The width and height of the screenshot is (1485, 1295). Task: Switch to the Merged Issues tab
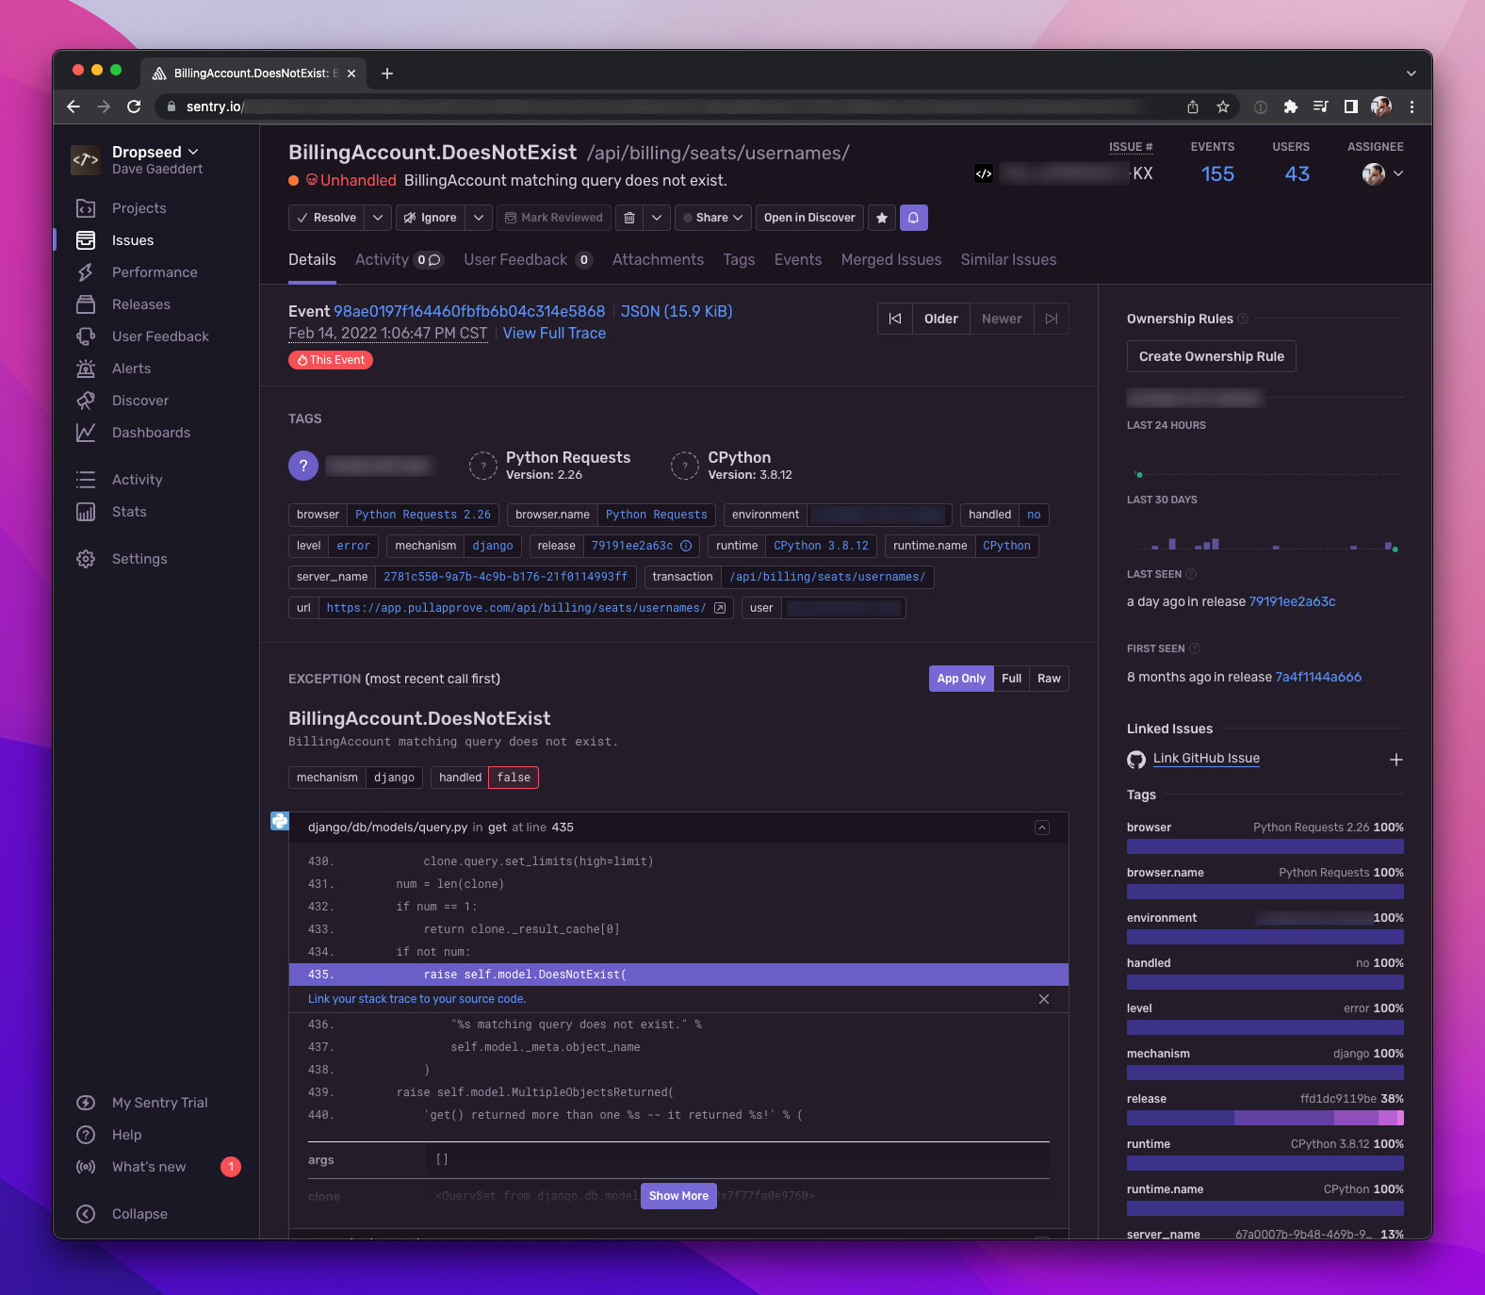[x=891, y=260]
